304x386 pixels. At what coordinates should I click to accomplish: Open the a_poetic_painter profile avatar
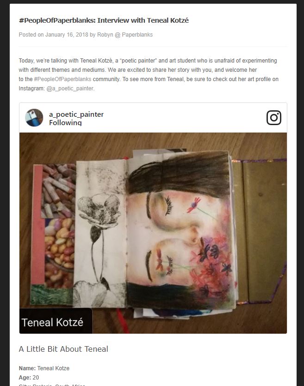[34, 118]
